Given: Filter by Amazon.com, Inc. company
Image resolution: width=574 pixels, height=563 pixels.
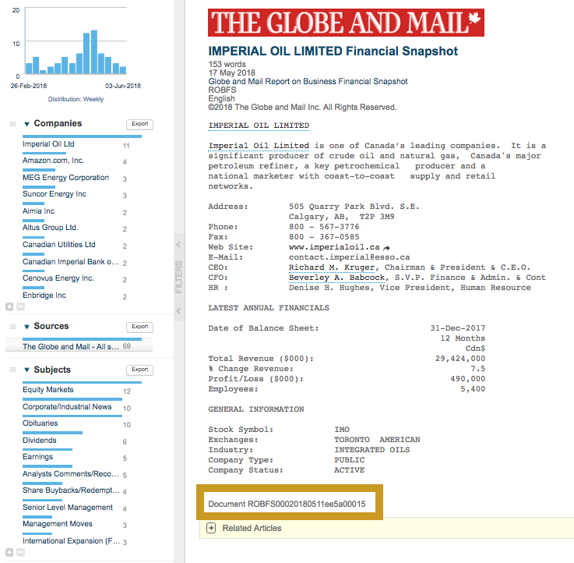Looking at the screenshot, I should pyautogui.click(x=54, y=161).
